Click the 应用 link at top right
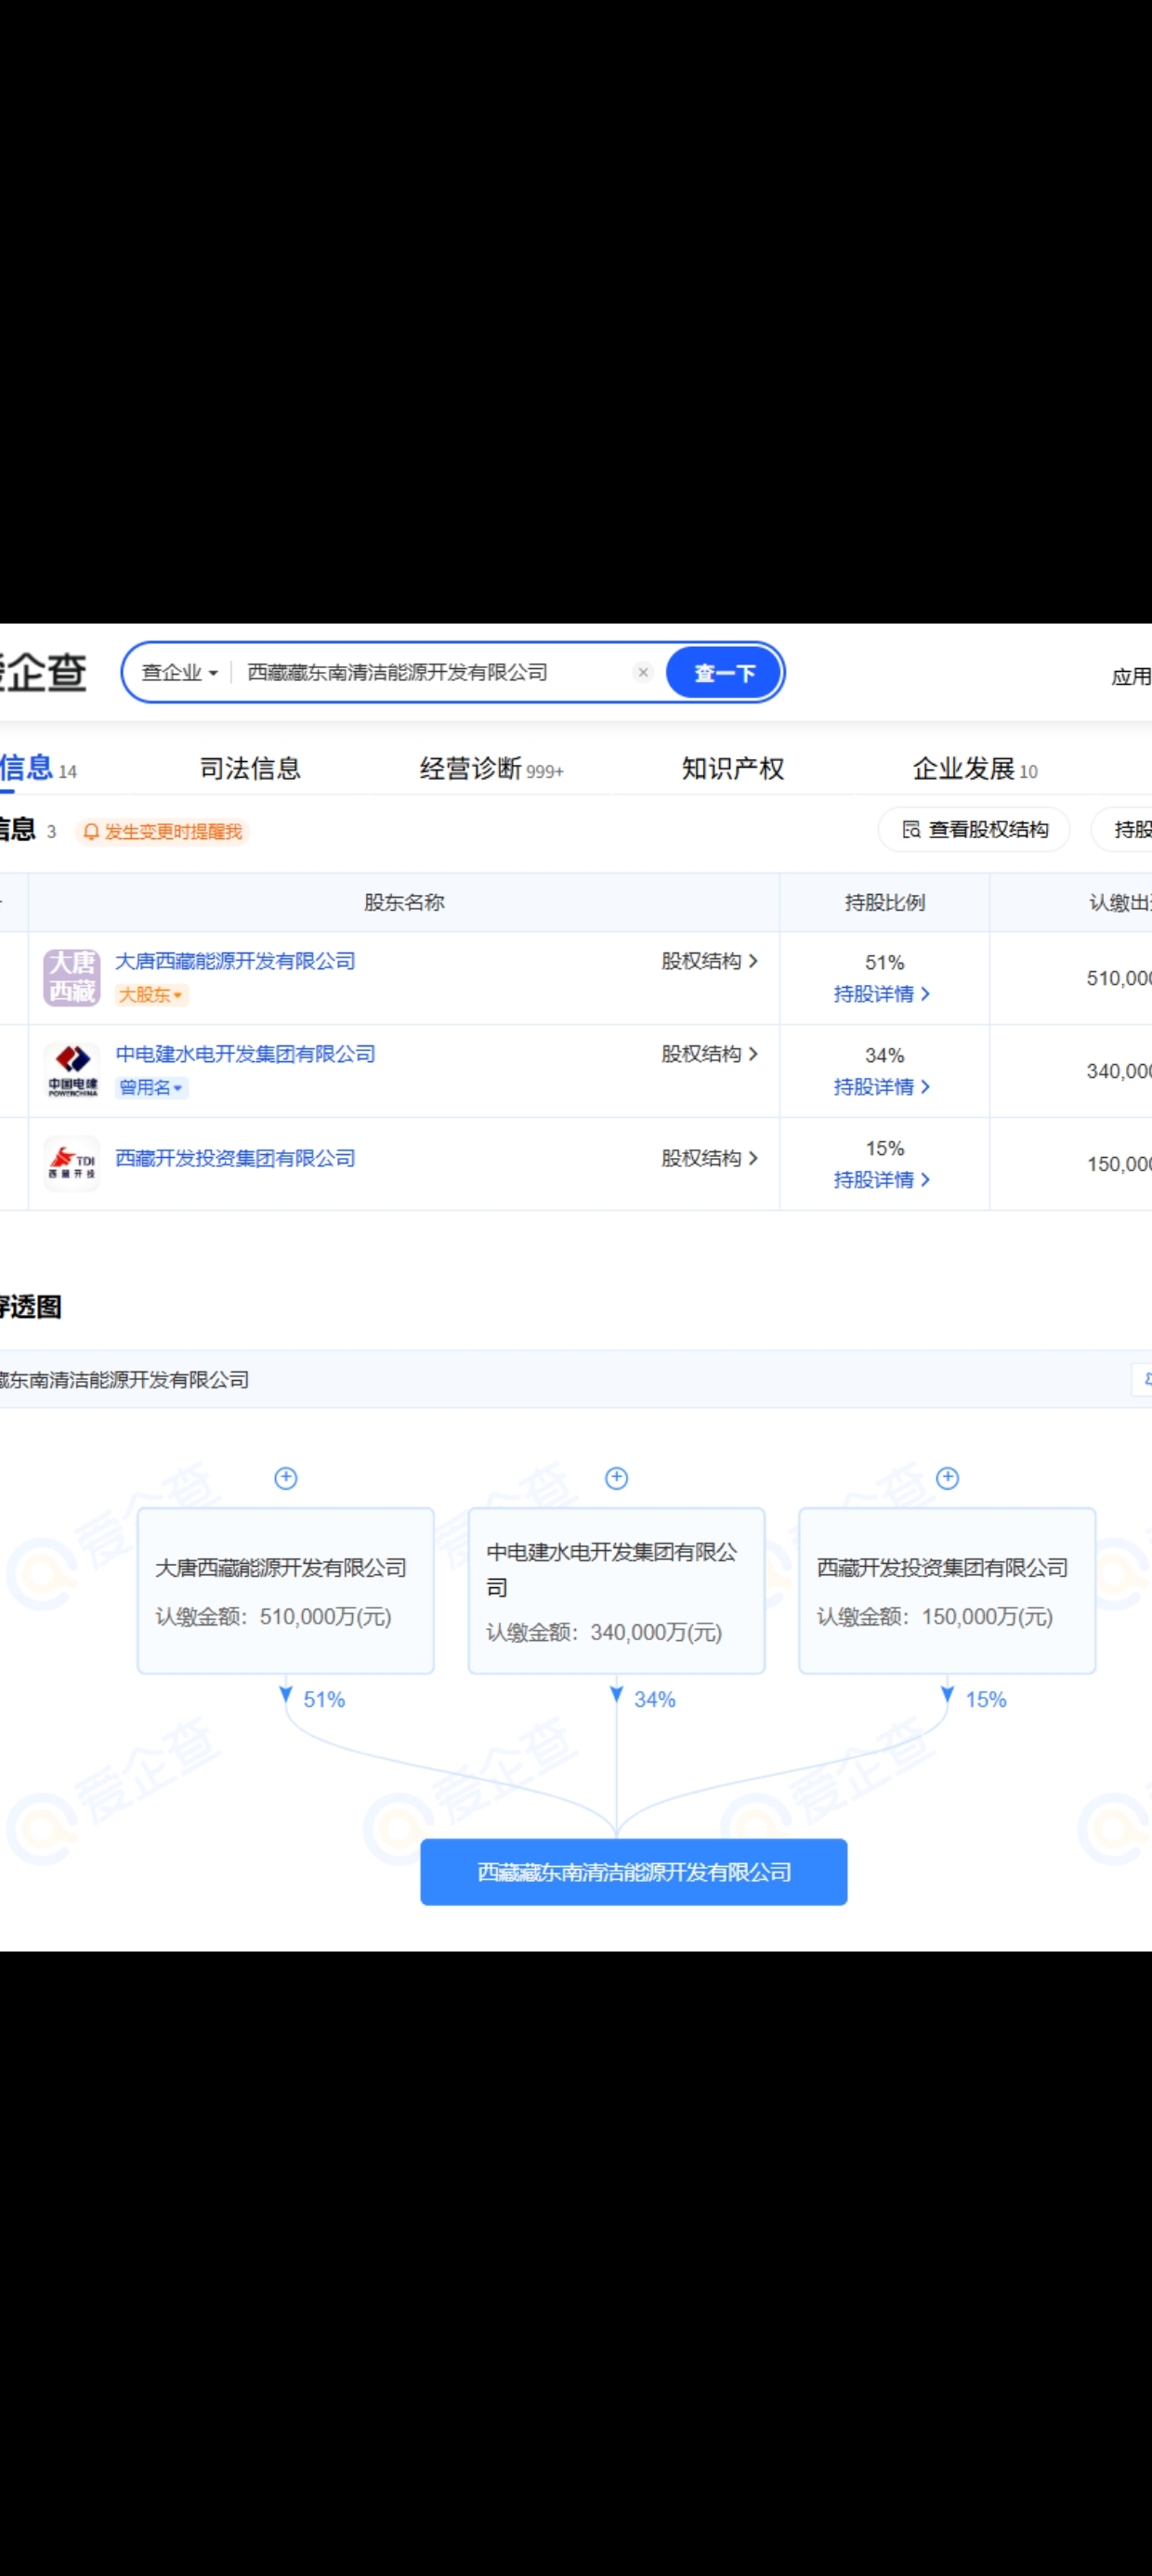1152x2576 pixels. 1131,677
